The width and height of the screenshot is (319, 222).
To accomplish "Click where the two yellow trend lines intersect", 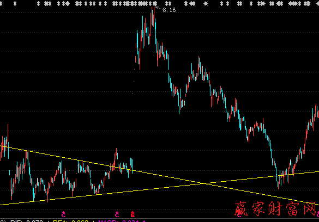I will pyautogui.click(x=204, y=183).
